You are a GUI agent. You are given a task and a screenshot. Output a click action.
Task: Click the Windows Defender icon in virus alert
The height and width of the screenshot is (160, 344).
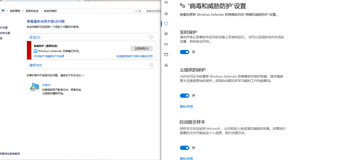pyautogui.click(x=36, y=51)
